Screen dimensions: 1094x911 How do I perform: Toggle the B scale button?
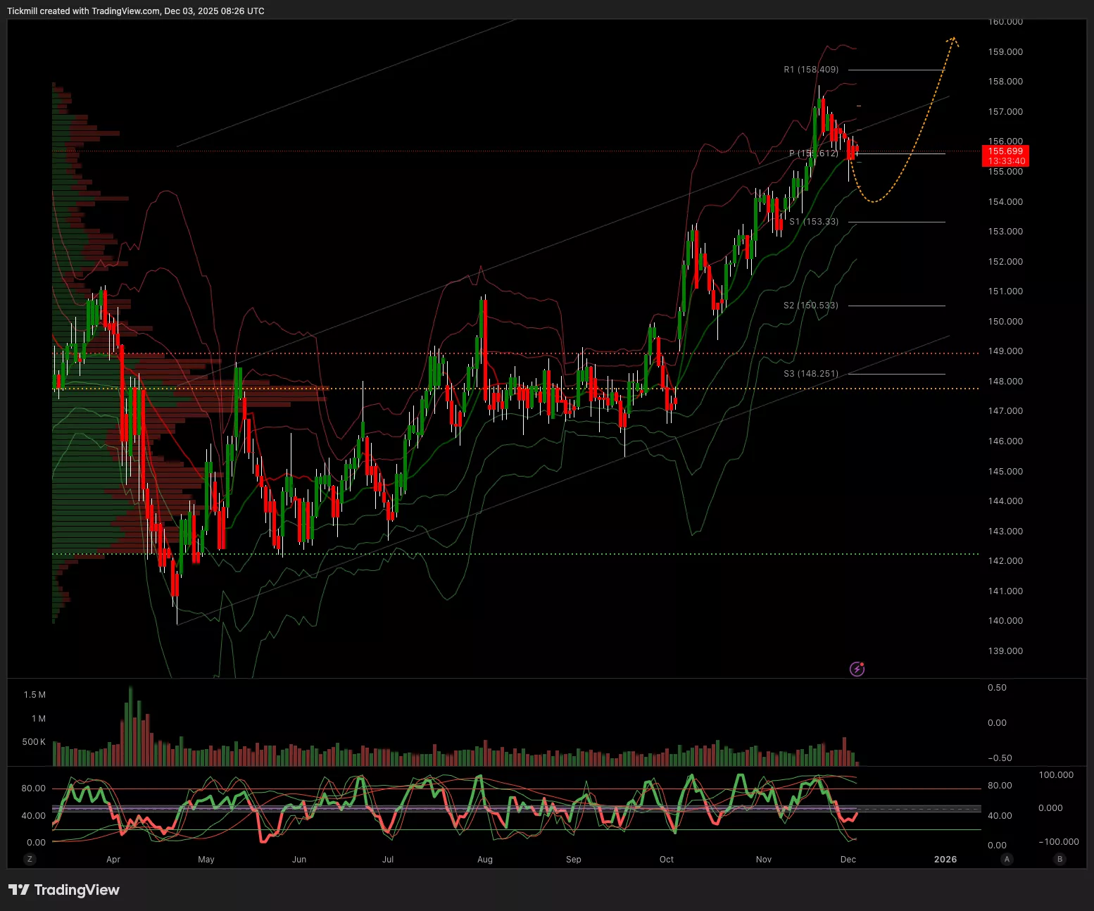click(1060, 859)
